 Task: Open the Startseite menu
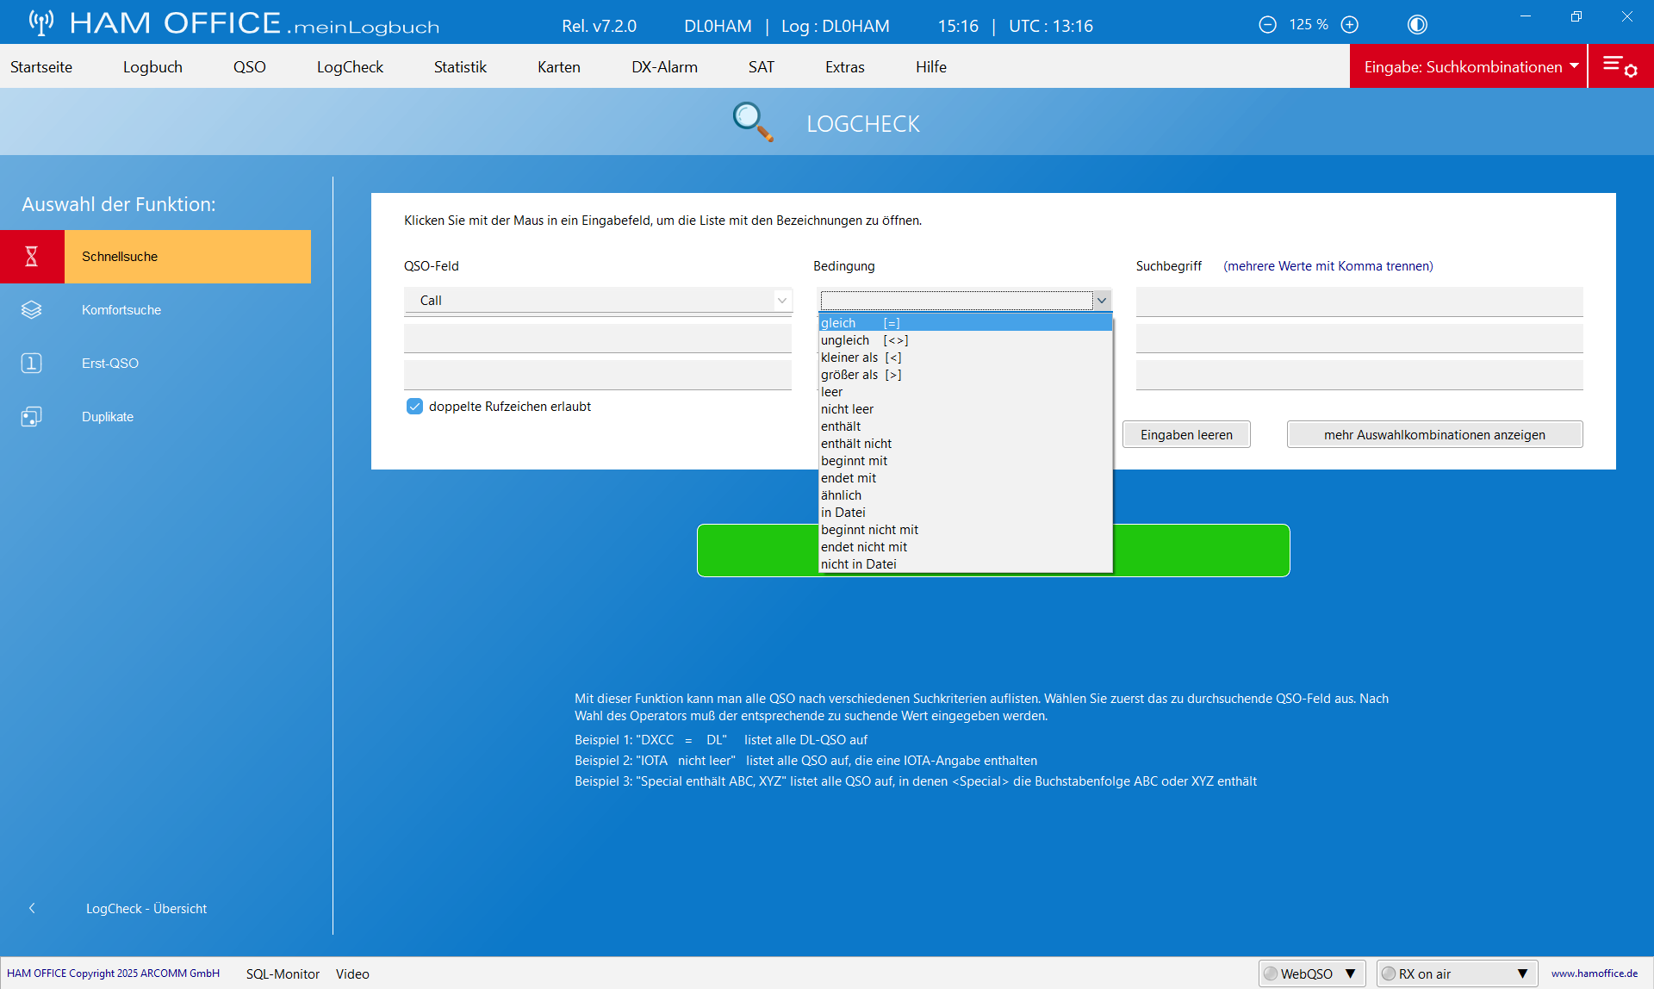pyautogui.click(x=41, y=66)
